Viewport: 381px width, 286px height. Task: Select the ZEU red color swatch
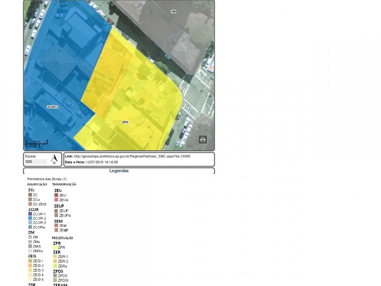coord(56,195)
